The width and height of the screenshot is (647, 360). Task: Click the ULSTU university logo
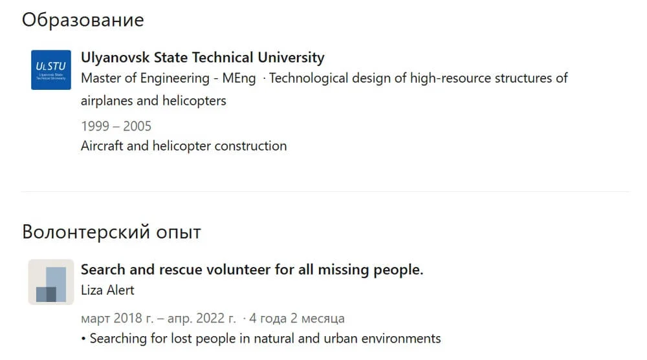pyautogui.click(x=51, y=69)
